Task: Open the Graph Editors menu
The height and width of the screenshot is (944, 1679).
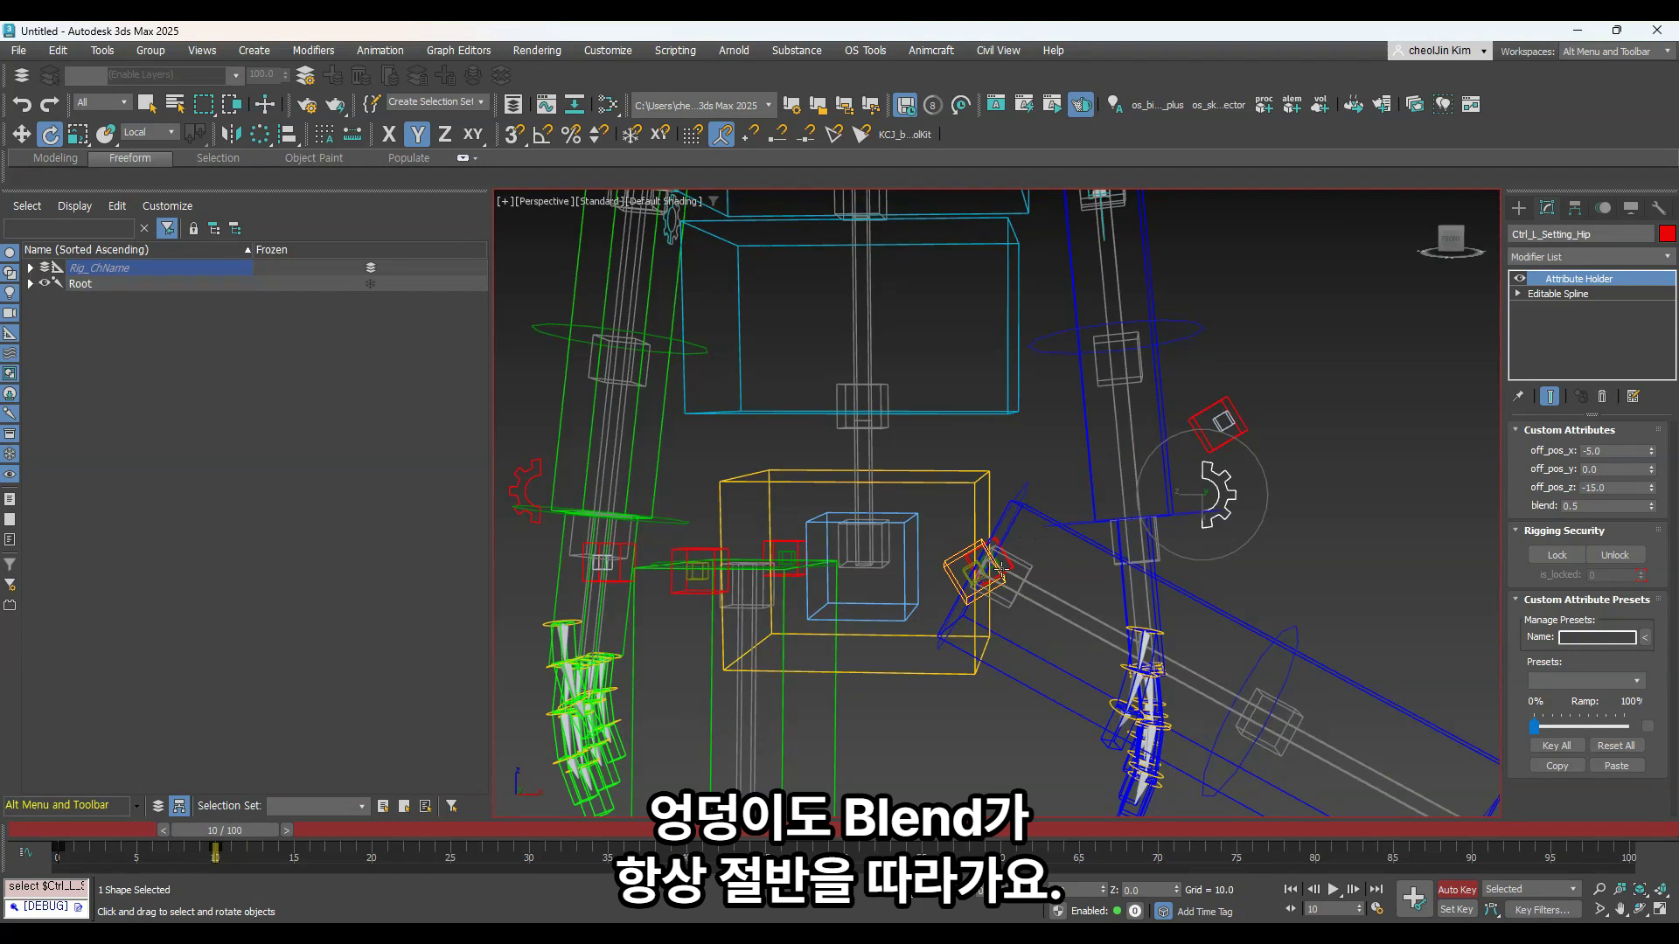Action: point(458,51)
